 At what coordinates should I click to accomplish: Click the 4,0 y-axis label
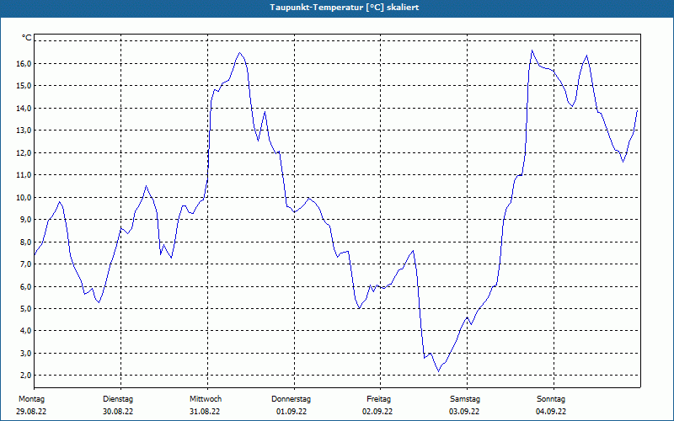[26, 331]
